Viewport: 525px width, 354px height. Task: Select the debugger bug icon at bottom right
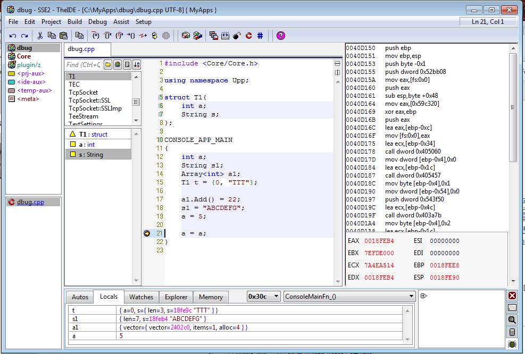pyautogui.click(x=512, y=344)
